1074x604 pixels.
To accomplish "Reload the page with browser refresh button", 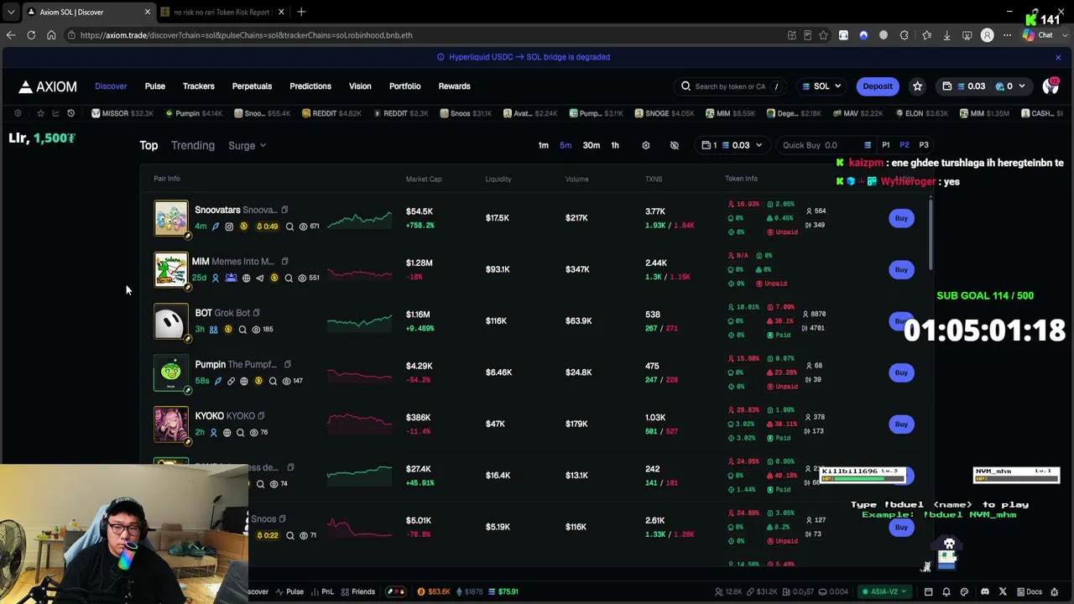I will click(x=31, y=35).
